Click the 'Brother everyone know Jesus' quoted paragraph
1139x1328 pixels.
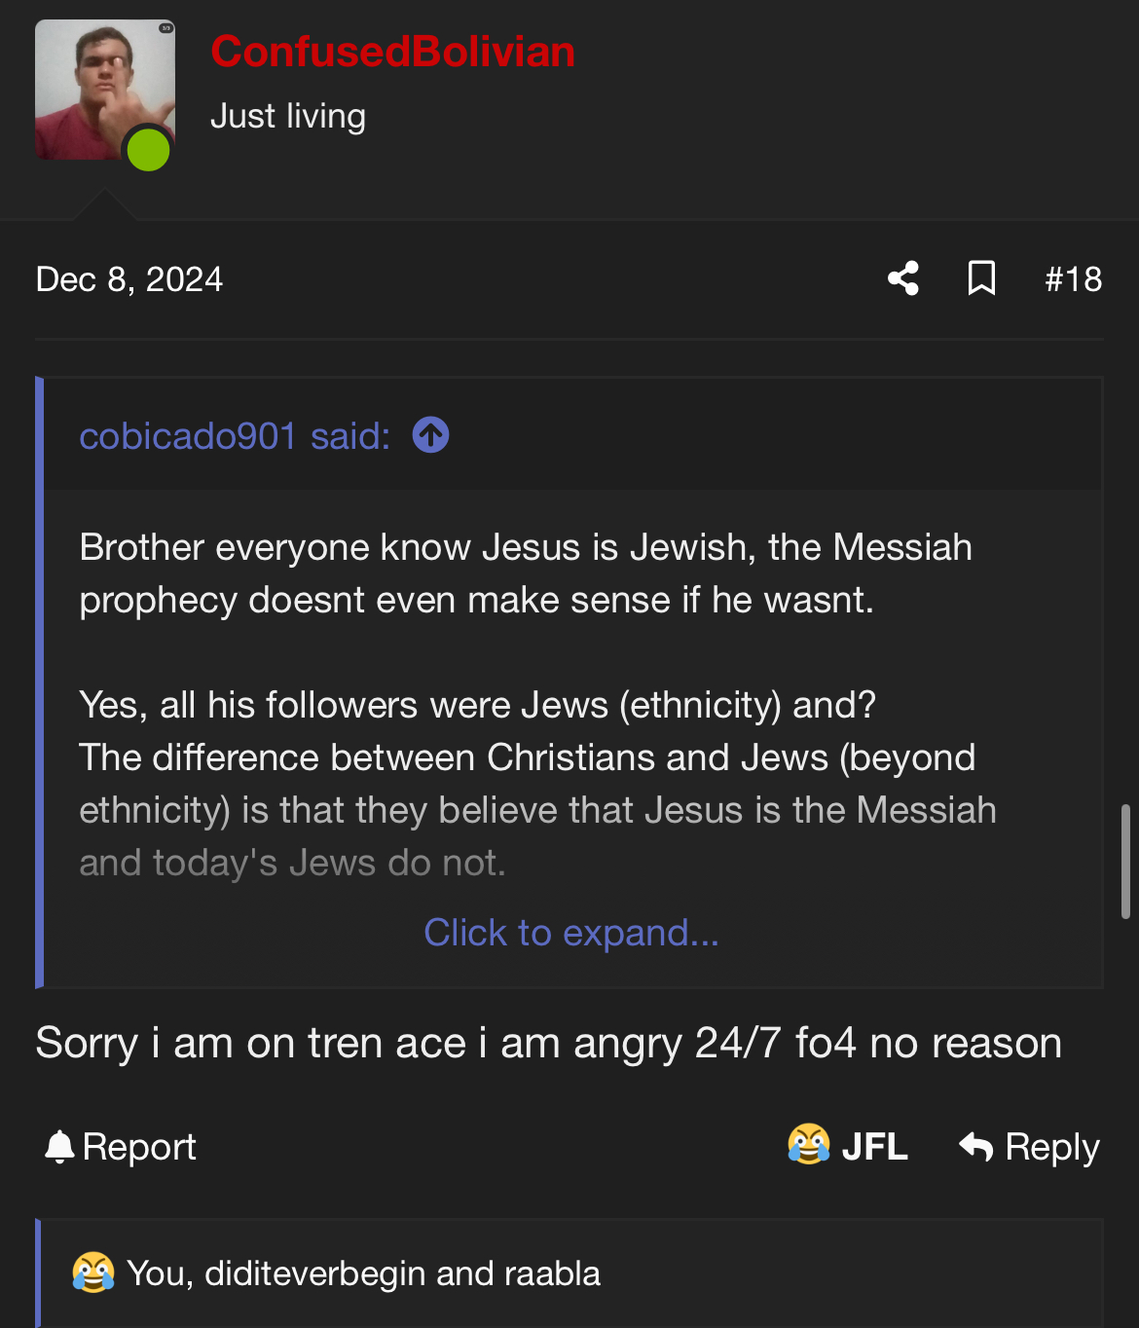pyautogui.click(x=526, y=573)
